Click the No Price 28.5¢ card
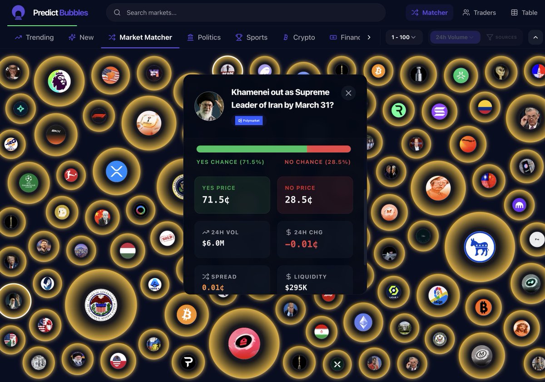545x382 pixels. [x=315, y=195]
